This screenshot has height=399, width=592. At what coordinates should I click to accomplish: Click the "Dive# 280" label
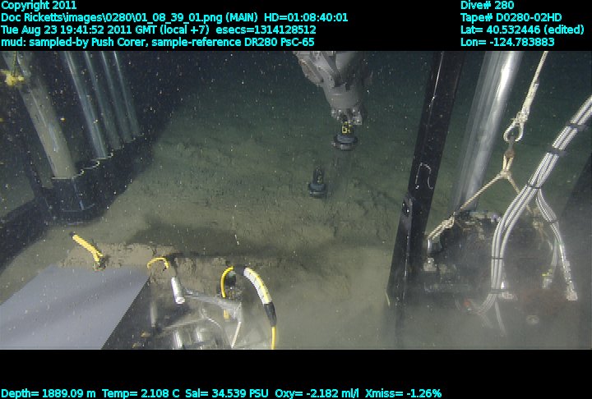tap(487, 6)
